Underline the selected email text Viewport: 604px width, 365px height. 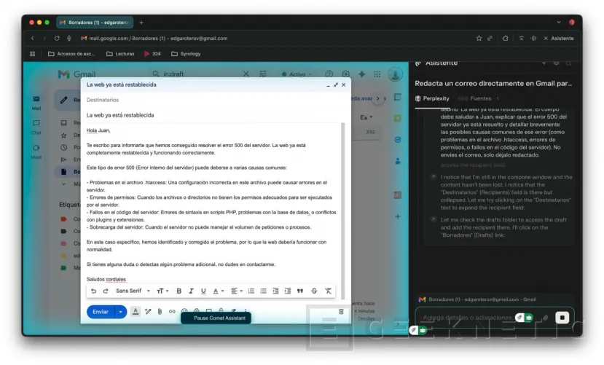203,291
